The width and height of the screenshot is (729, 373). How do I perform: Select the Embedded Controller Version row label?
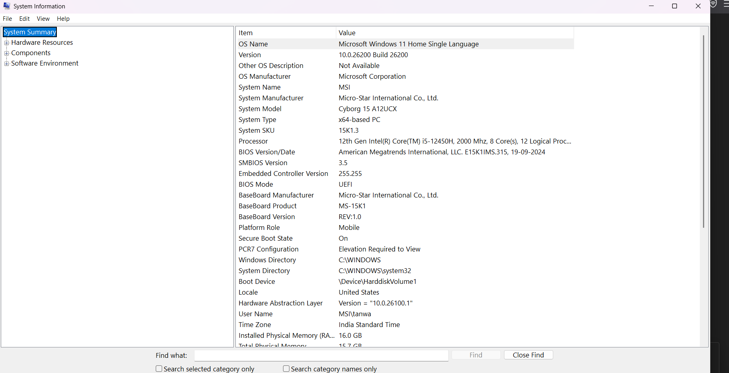pyautogui.click(x=283, y=174)
